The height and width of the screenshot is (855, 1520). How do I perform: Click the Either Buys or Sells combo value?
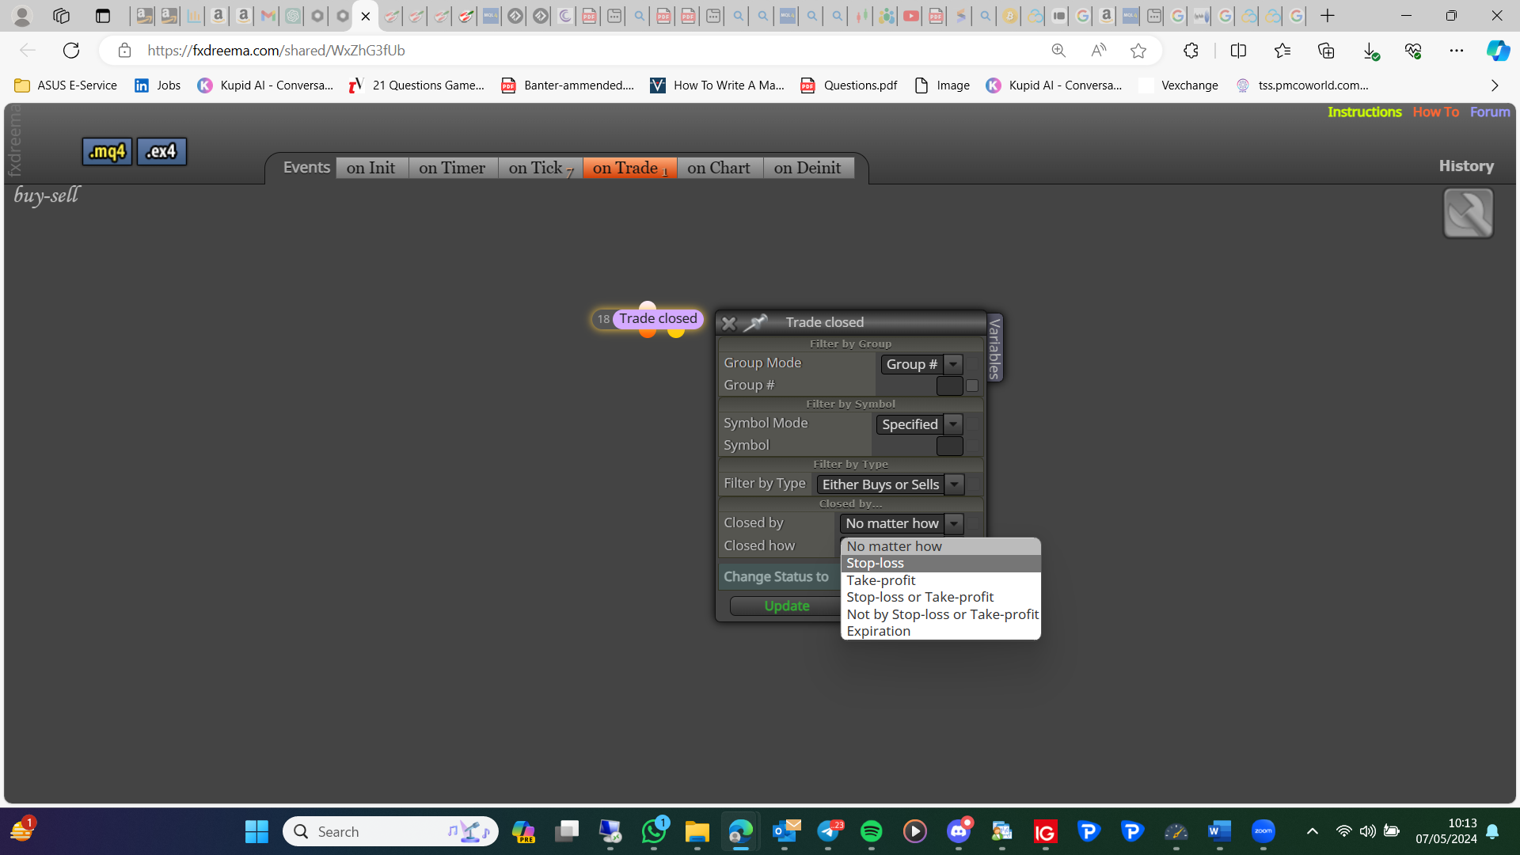(880, 484)
